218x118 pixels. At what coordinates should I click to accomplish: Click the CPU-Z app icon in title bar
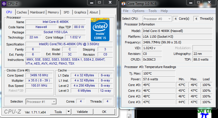click(4, 4)
